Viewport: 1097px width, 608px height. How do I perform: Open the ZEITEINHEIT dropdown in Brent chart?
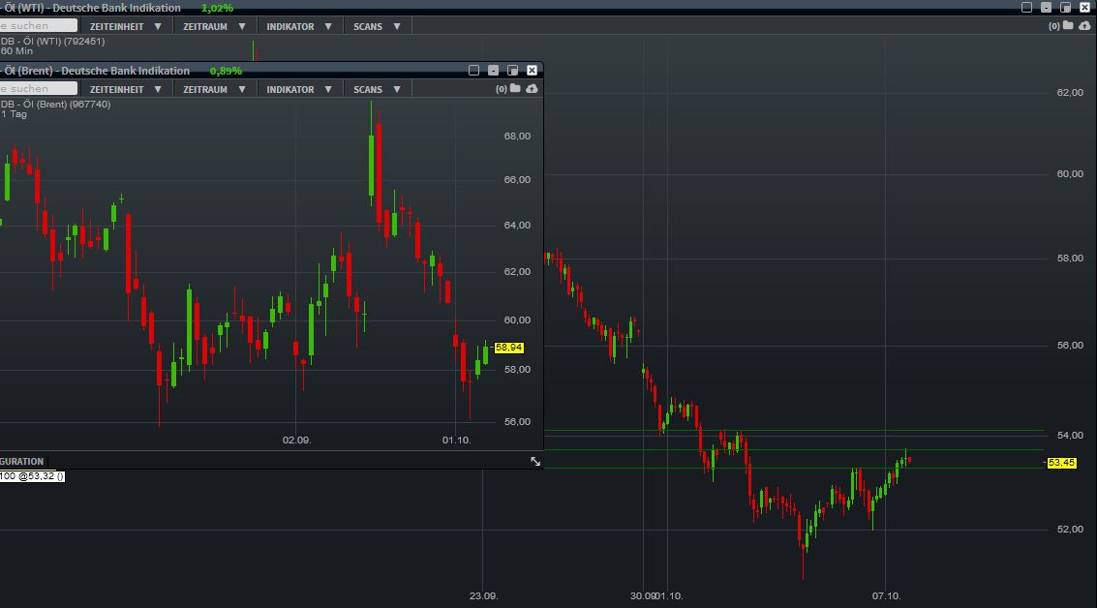coord(120,88)
